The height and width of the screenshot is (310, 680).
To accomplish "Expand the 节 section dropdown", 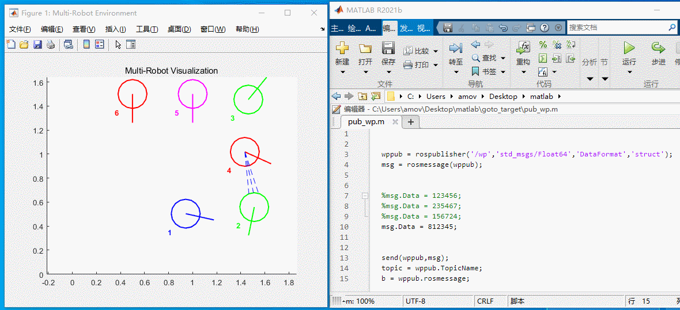I will [x=605, y=79].
